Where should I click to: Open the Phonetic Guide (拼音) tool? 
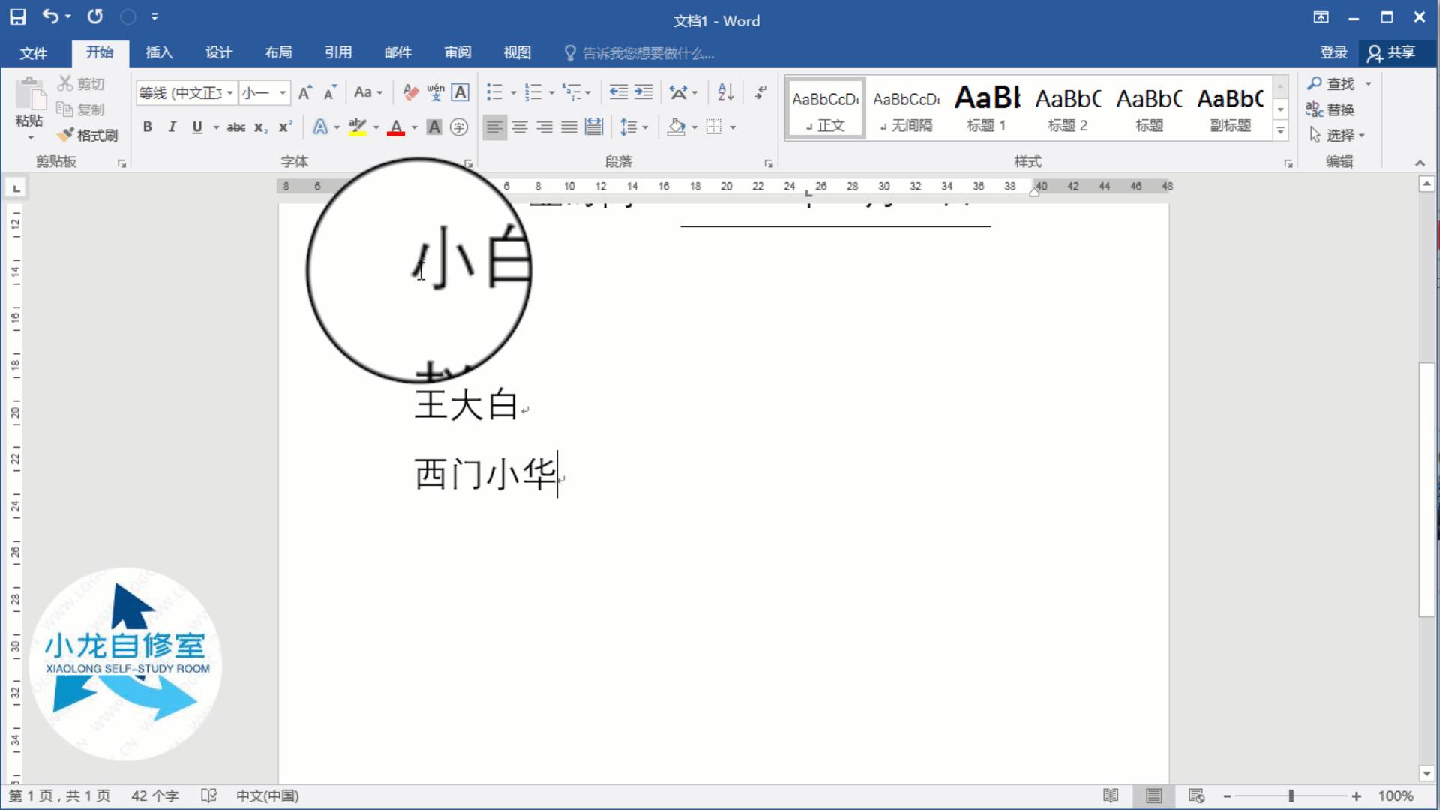coord(435,92)
